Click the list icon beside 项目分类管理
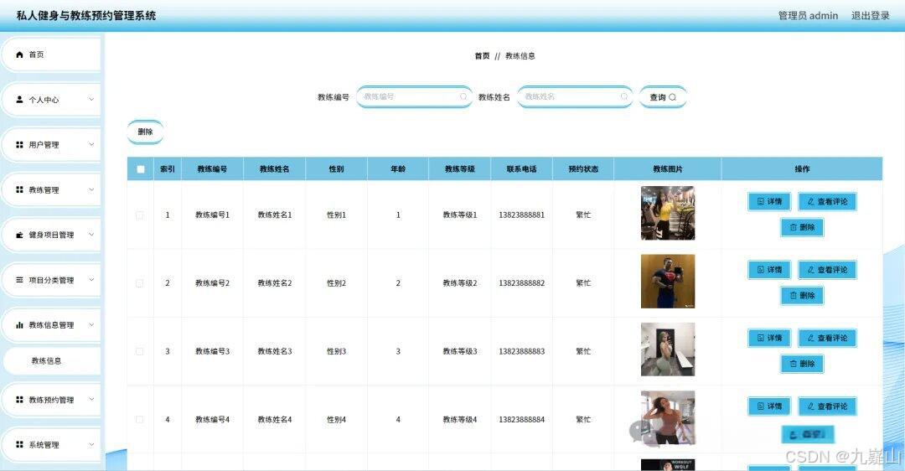The height and width of the screenshot is (471, 905). click(19, 280)
